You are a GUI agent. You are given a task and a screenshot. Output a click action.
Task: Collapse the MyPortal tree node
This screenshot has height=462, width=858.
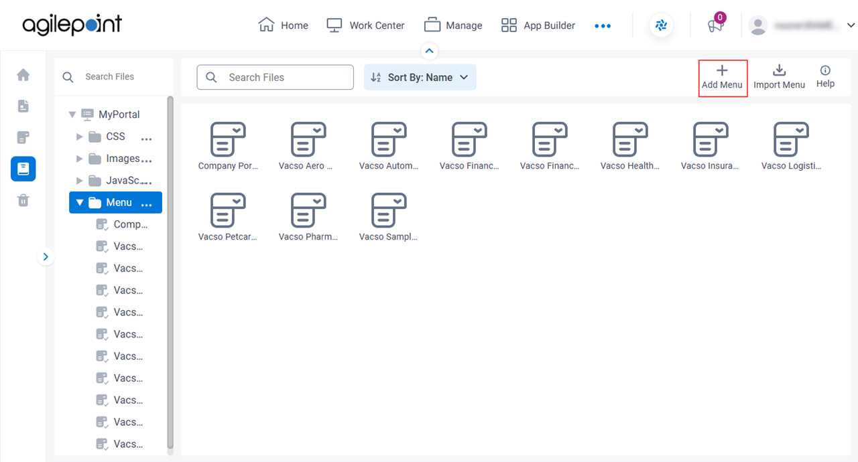72,114
